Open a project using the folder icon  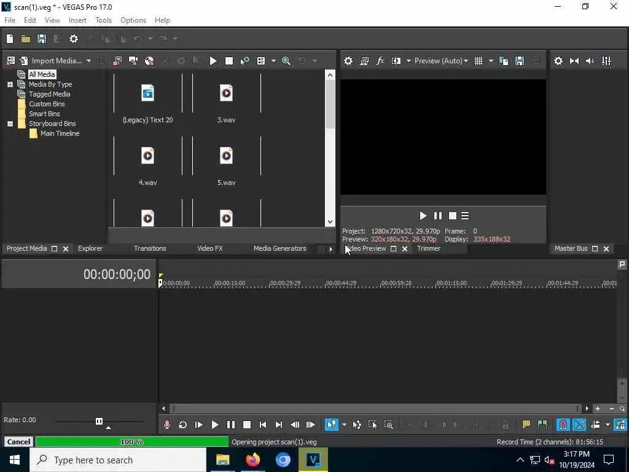[26, 39]
